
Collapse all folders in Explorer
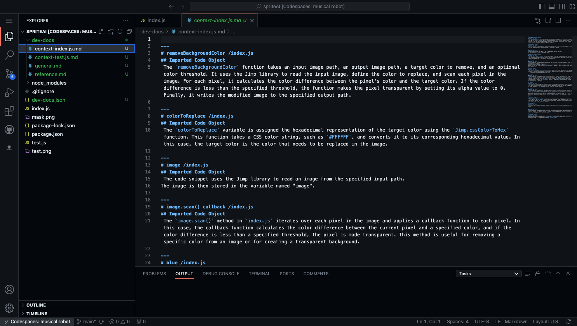(x=129, y=31)
